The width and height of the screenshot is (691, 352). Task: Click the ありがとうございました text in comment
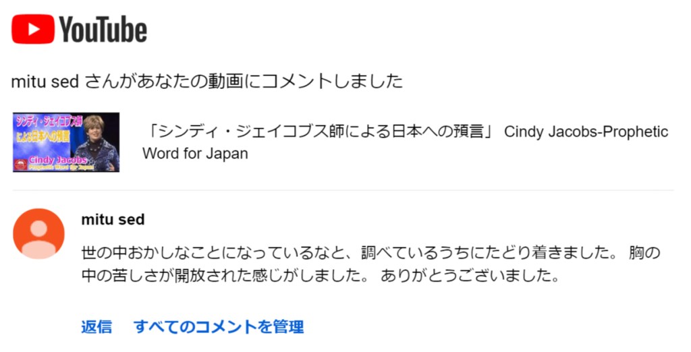pyautogui.click(x=470, y=276)
